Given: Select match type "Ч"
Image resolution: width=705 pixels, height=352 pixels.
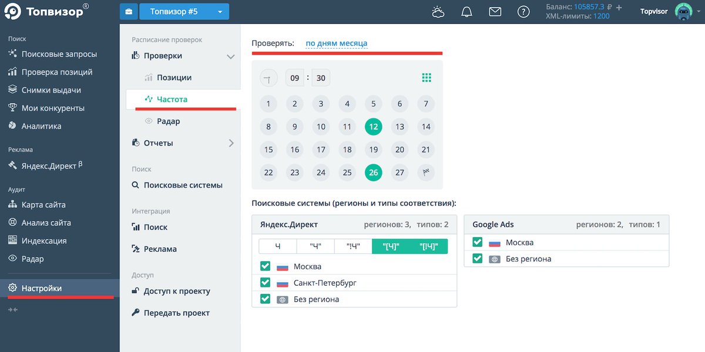Looking at the screenshot, I should pos(315,246).
